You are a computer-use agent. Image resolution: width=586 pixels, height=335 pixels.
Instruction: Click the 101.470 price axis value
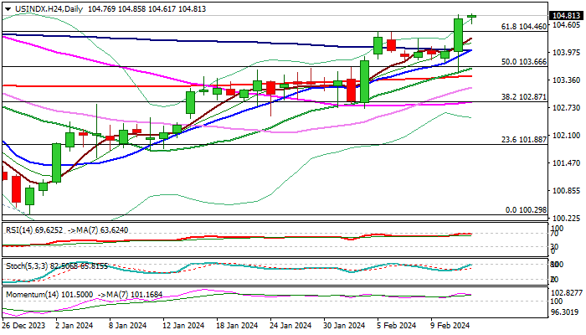pos(566,163)
